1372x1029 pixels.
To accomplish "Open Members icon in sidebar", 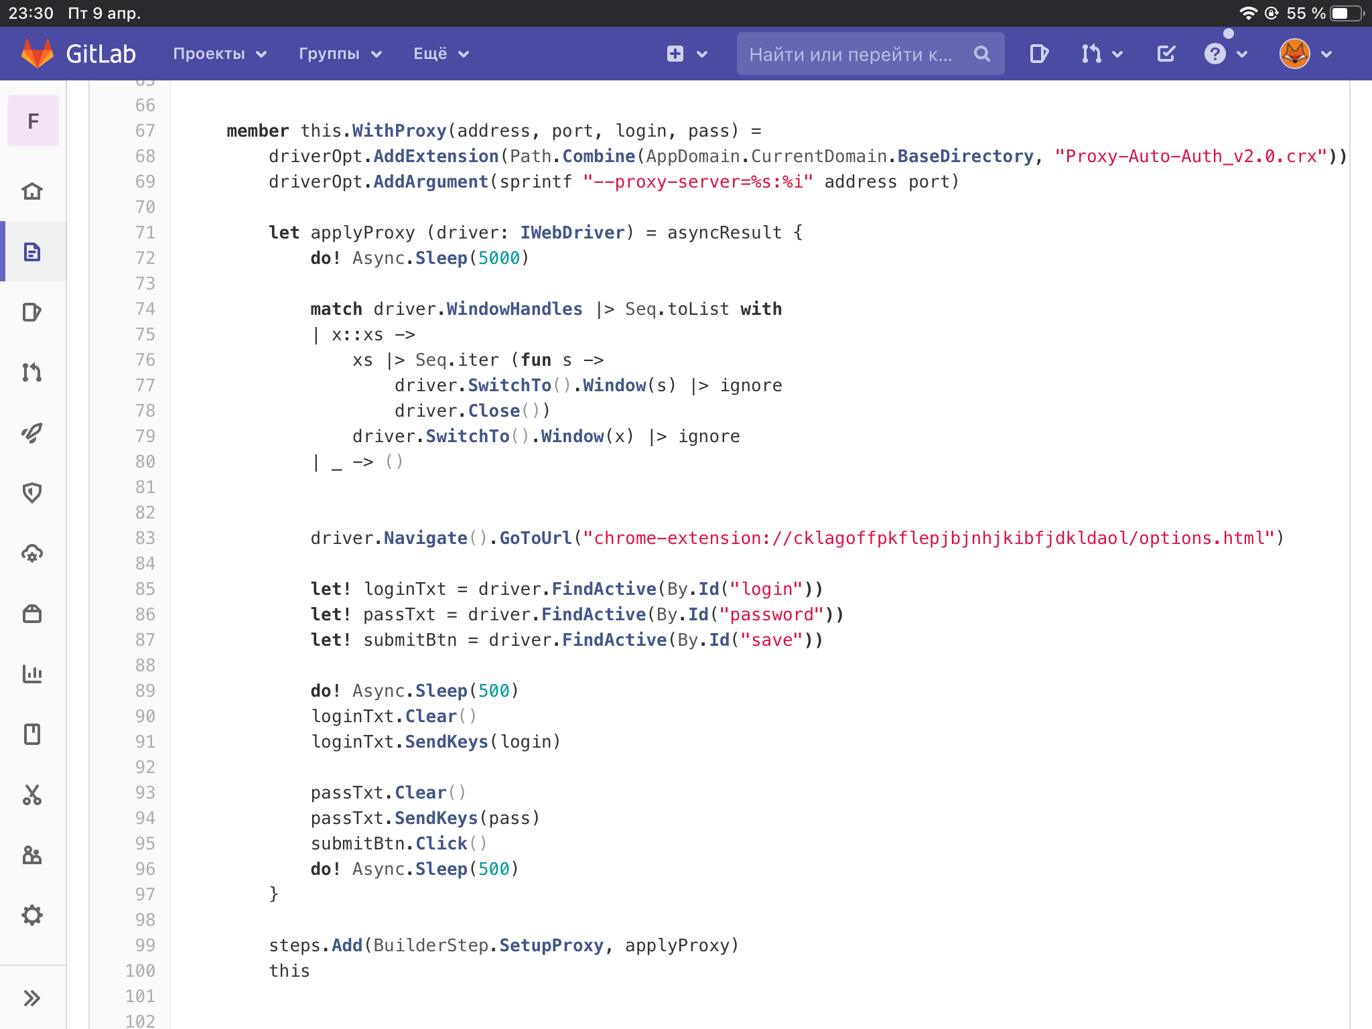I will (32, 855).
